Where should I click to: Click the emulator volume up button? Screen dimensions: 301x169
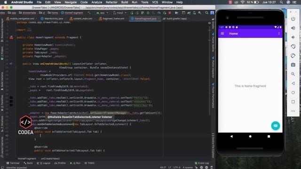pos(293,28)
